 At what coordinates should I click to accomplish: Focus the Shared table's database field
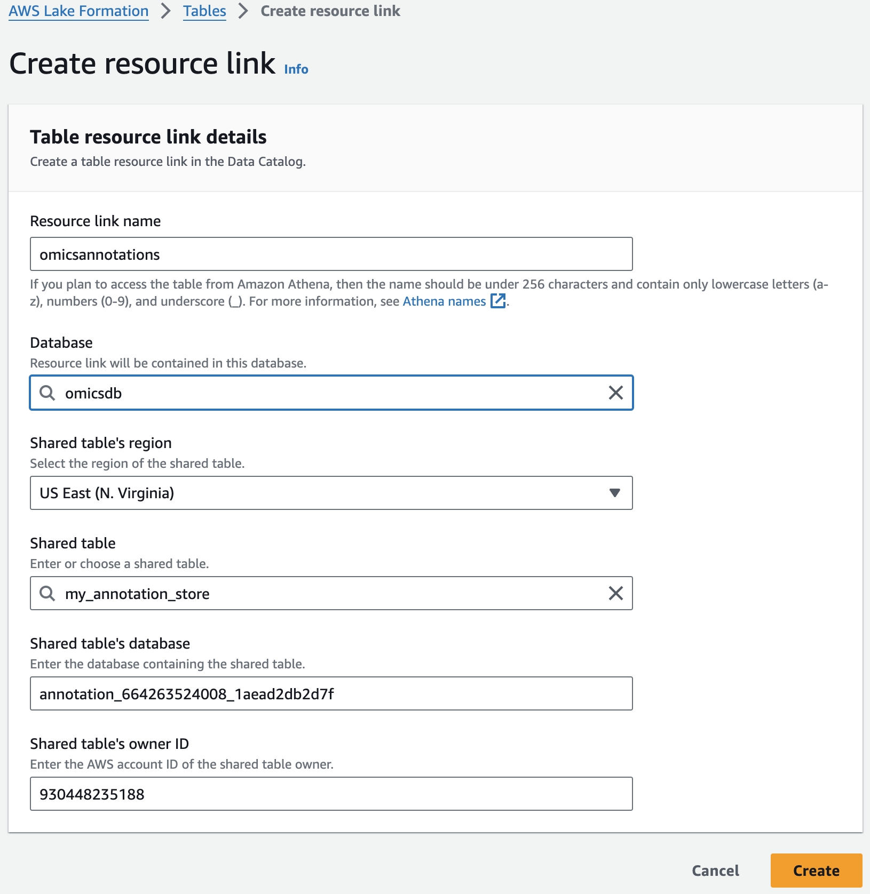pyautogui.click(x=331, y=693)
